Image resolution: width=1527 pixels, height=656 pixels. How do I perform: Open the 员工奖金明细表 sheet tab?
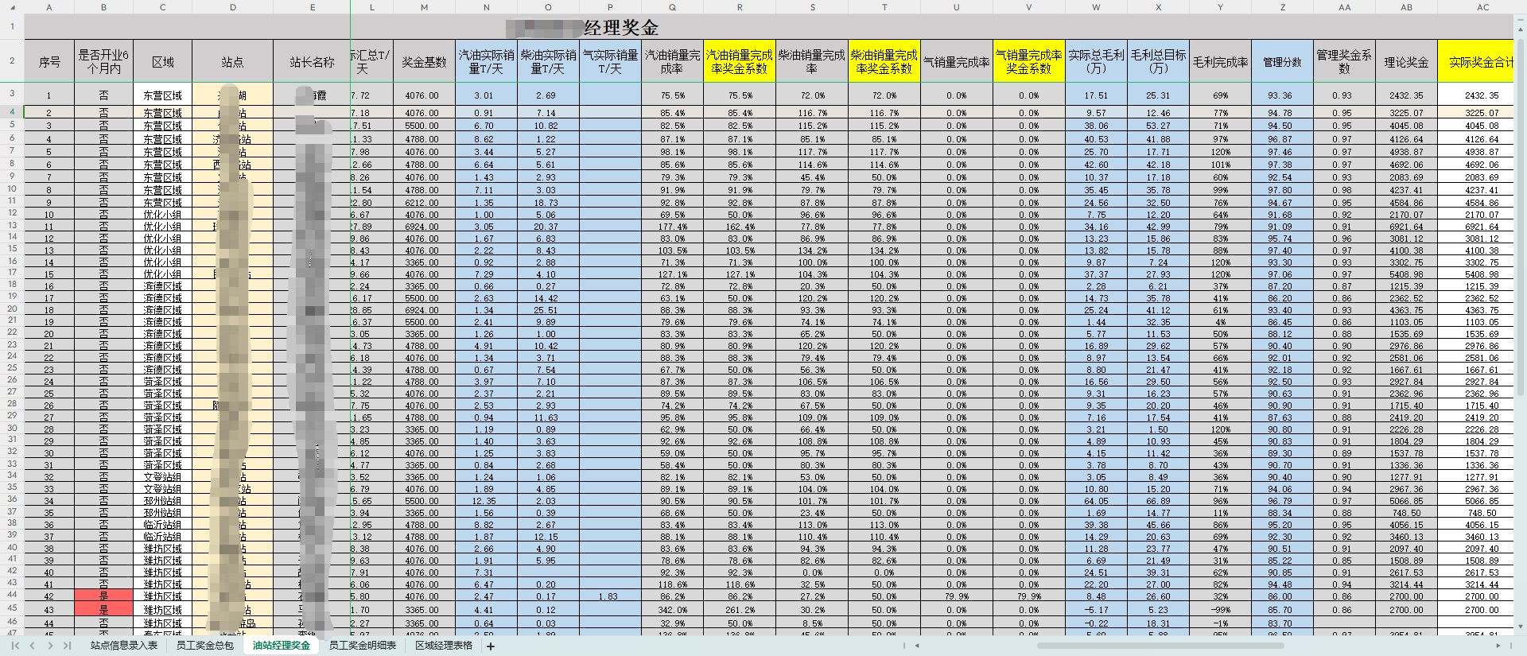coord(362,646)
